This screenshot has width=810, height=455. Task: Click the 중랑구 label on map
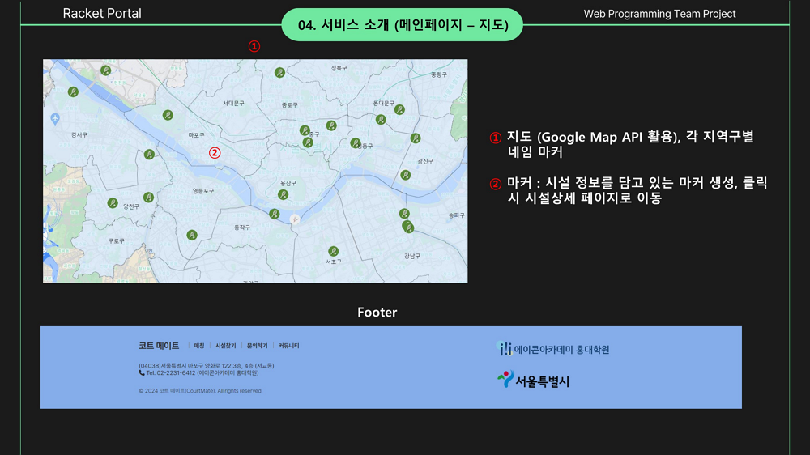(x=438, y=74)
